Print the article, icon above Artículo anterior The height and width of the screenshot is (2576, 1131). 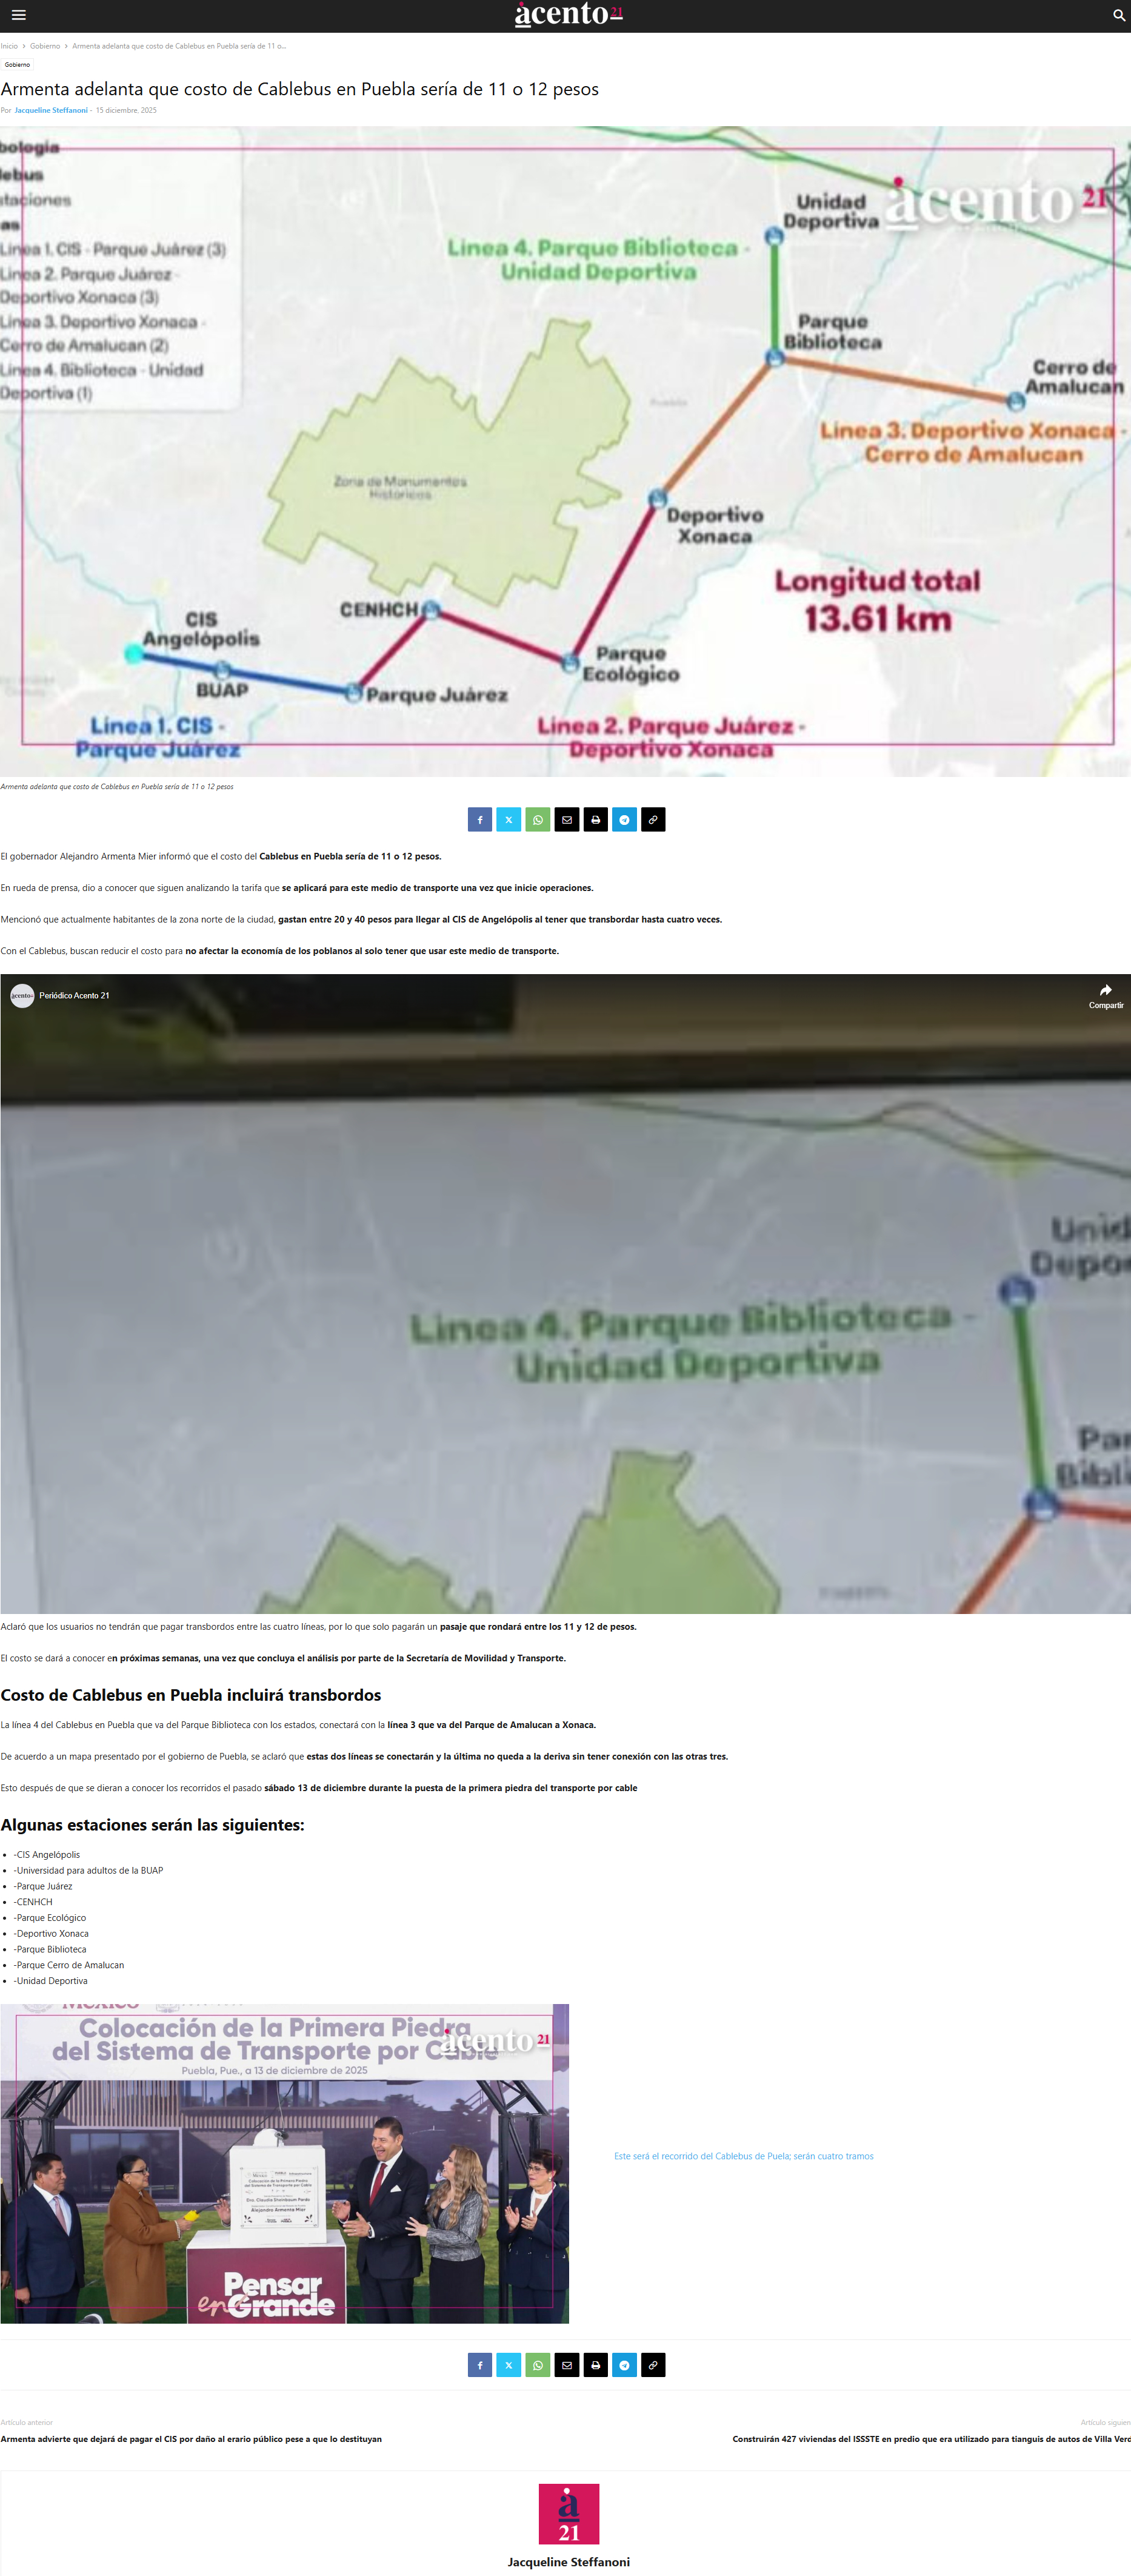pyautogui.click(x=595, y=2365)
